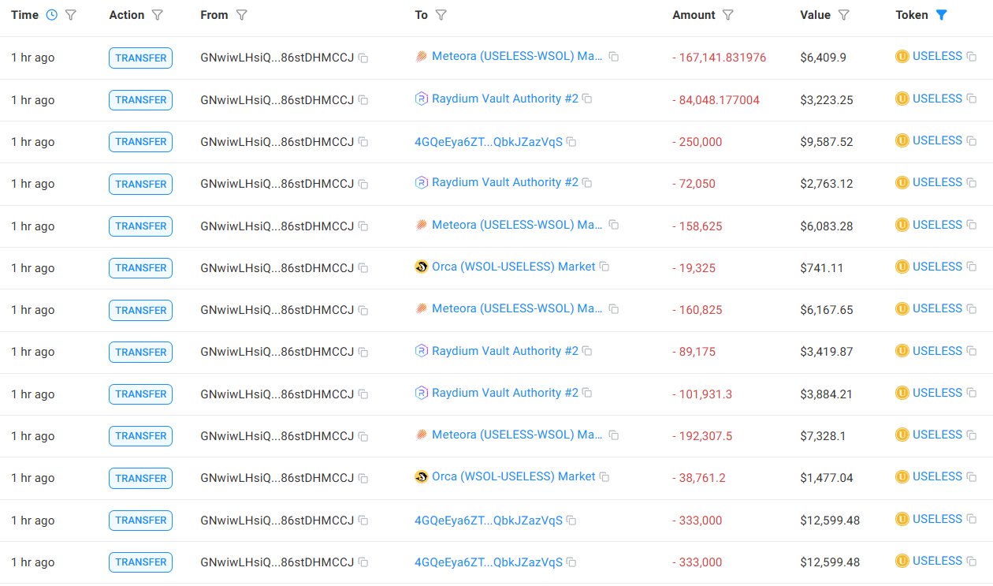Open USELESS token link in the $2,763.12 row
993x586 pixels.
click(937, 182)
